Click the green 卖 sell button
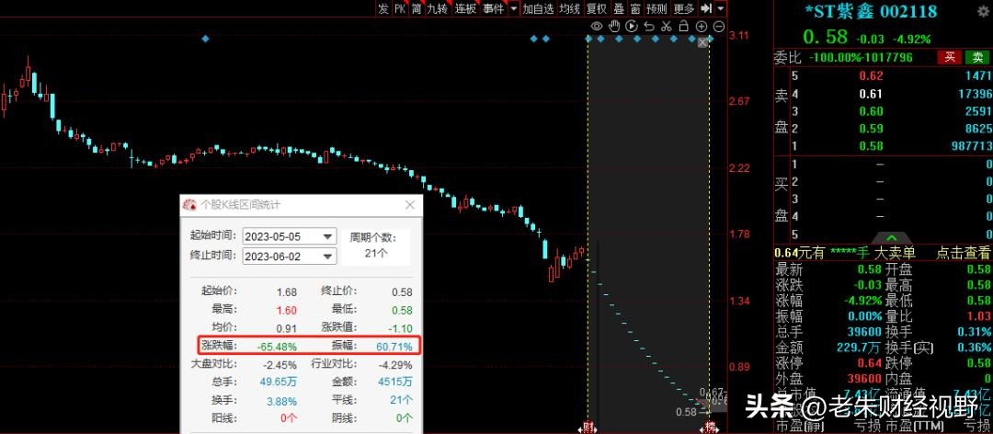993x434 pixels. (x=976, y=57)
